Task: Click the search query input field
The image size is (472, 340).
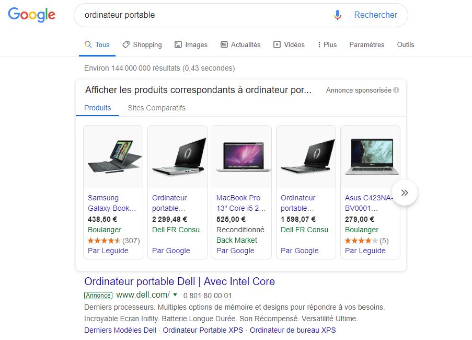Action: coord(204,15)
